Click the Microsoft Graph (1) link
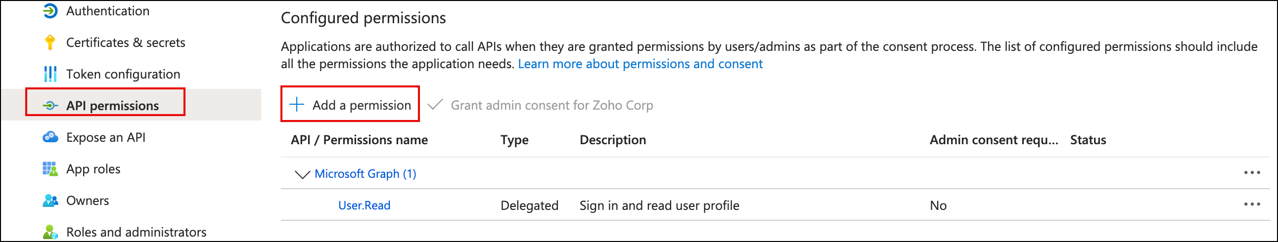 (365, 174)
